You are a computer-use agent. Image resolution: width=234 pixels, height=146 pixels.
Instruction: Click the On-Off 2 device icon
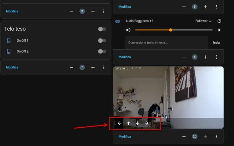click(x=9, y=51)
